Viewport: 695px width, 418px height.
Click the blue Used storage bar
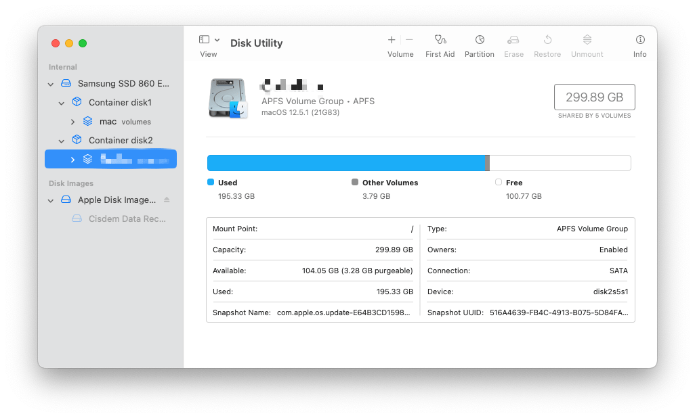345,163
